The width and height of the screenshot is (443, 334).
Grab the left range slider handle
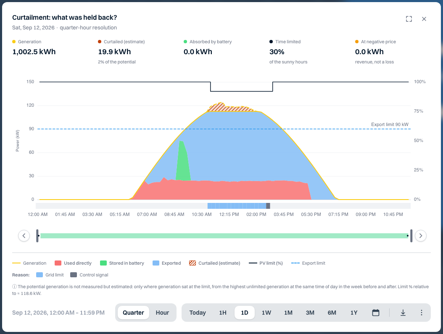pos(37,236)
